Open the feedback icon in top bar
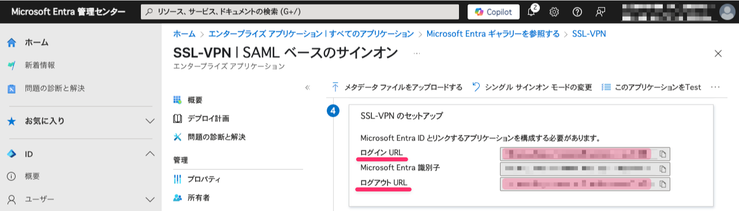 coord(600,12)
